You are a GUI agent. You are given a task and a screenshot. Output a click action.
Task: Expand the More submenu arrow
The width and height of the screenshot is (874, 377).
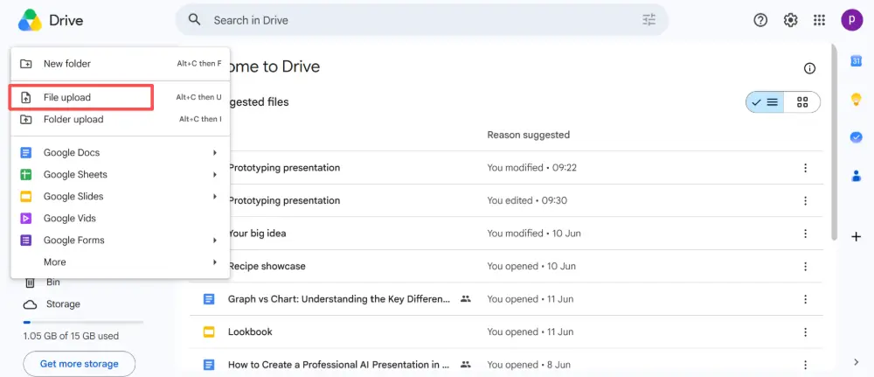[215, 262]
